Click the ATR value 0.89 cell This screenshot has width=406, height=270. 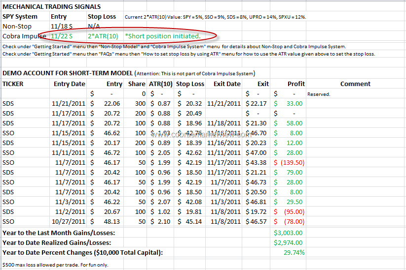tap(160, 143)
